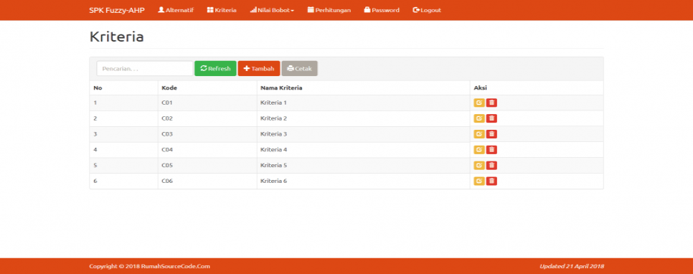Image resolution: width=693 pixels, height=274 pixels.
Task: Refresh the criteria list
Action: pos(215,69)
